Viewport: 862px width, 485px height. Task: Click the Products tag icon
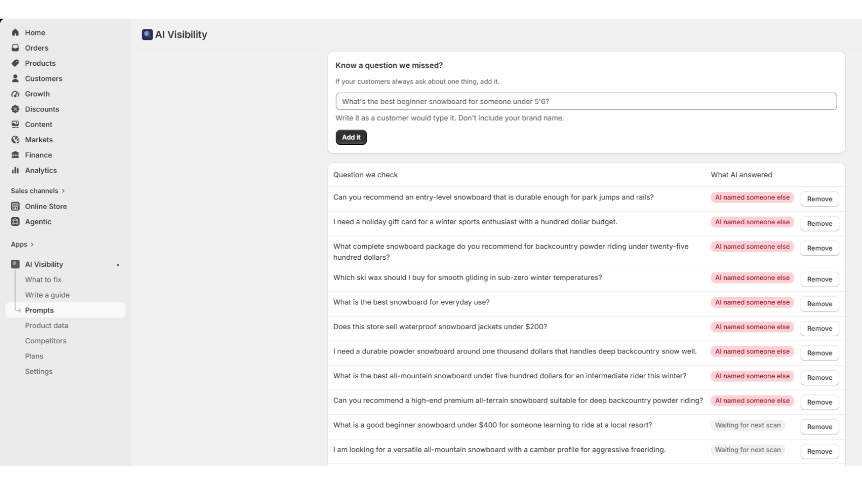15,63
